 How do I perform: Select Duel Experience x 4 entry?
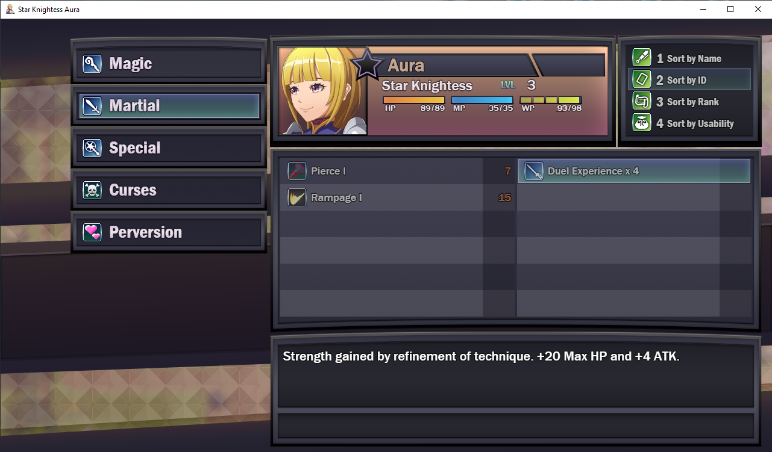click(x=634, y=171)
